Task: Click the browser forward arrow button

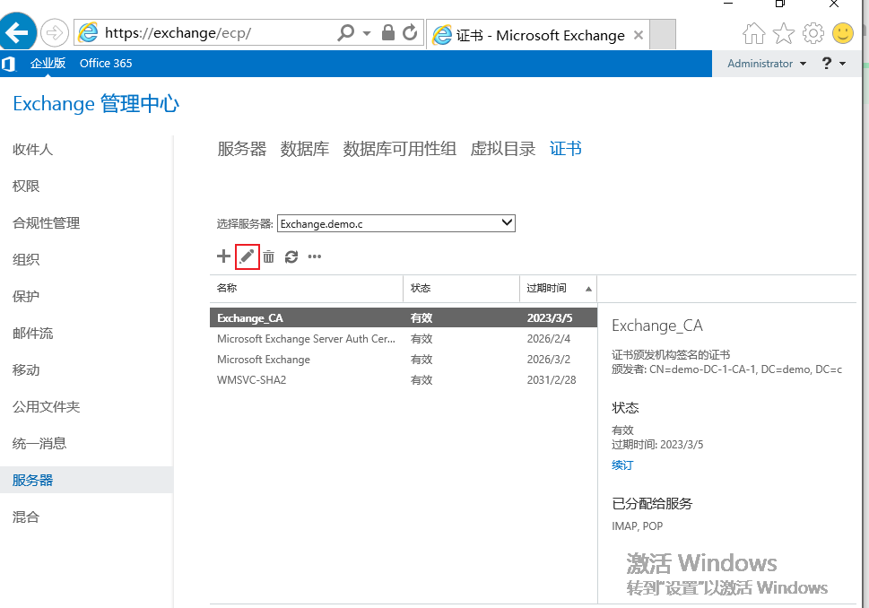Action: click(x=55, y=32)
